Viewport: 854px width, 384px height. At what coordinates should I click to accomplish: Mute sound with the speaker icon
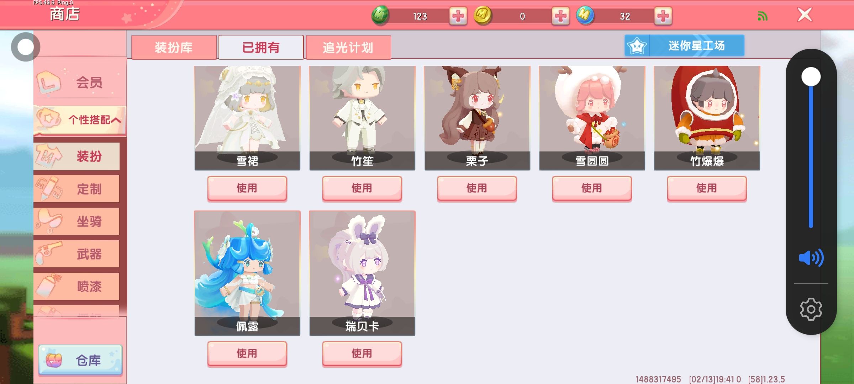[811, 258]
